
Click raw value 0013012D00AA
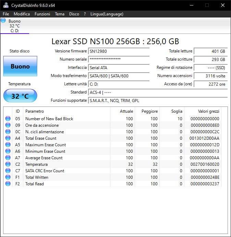(204, 138)
